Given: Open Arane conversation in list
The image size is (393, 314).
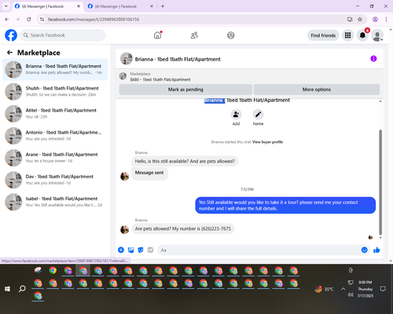Looking at the screenshot, I should tap(55, 158).
